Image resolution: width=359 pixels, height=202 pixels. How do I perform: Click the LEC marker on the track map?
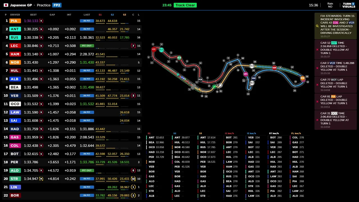(154, 49)
